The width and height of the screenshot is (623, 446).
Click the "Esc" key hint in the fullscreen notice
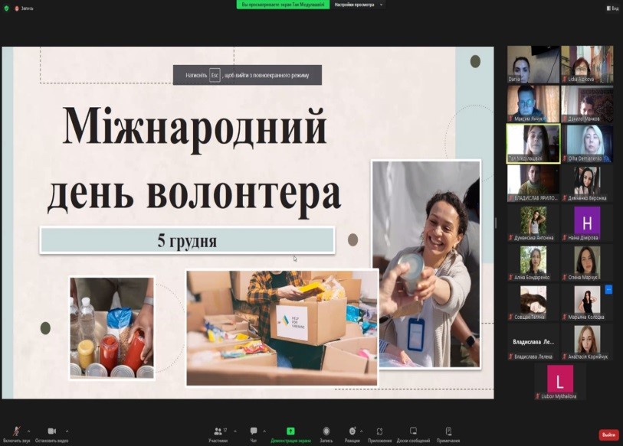coord(215,75)
